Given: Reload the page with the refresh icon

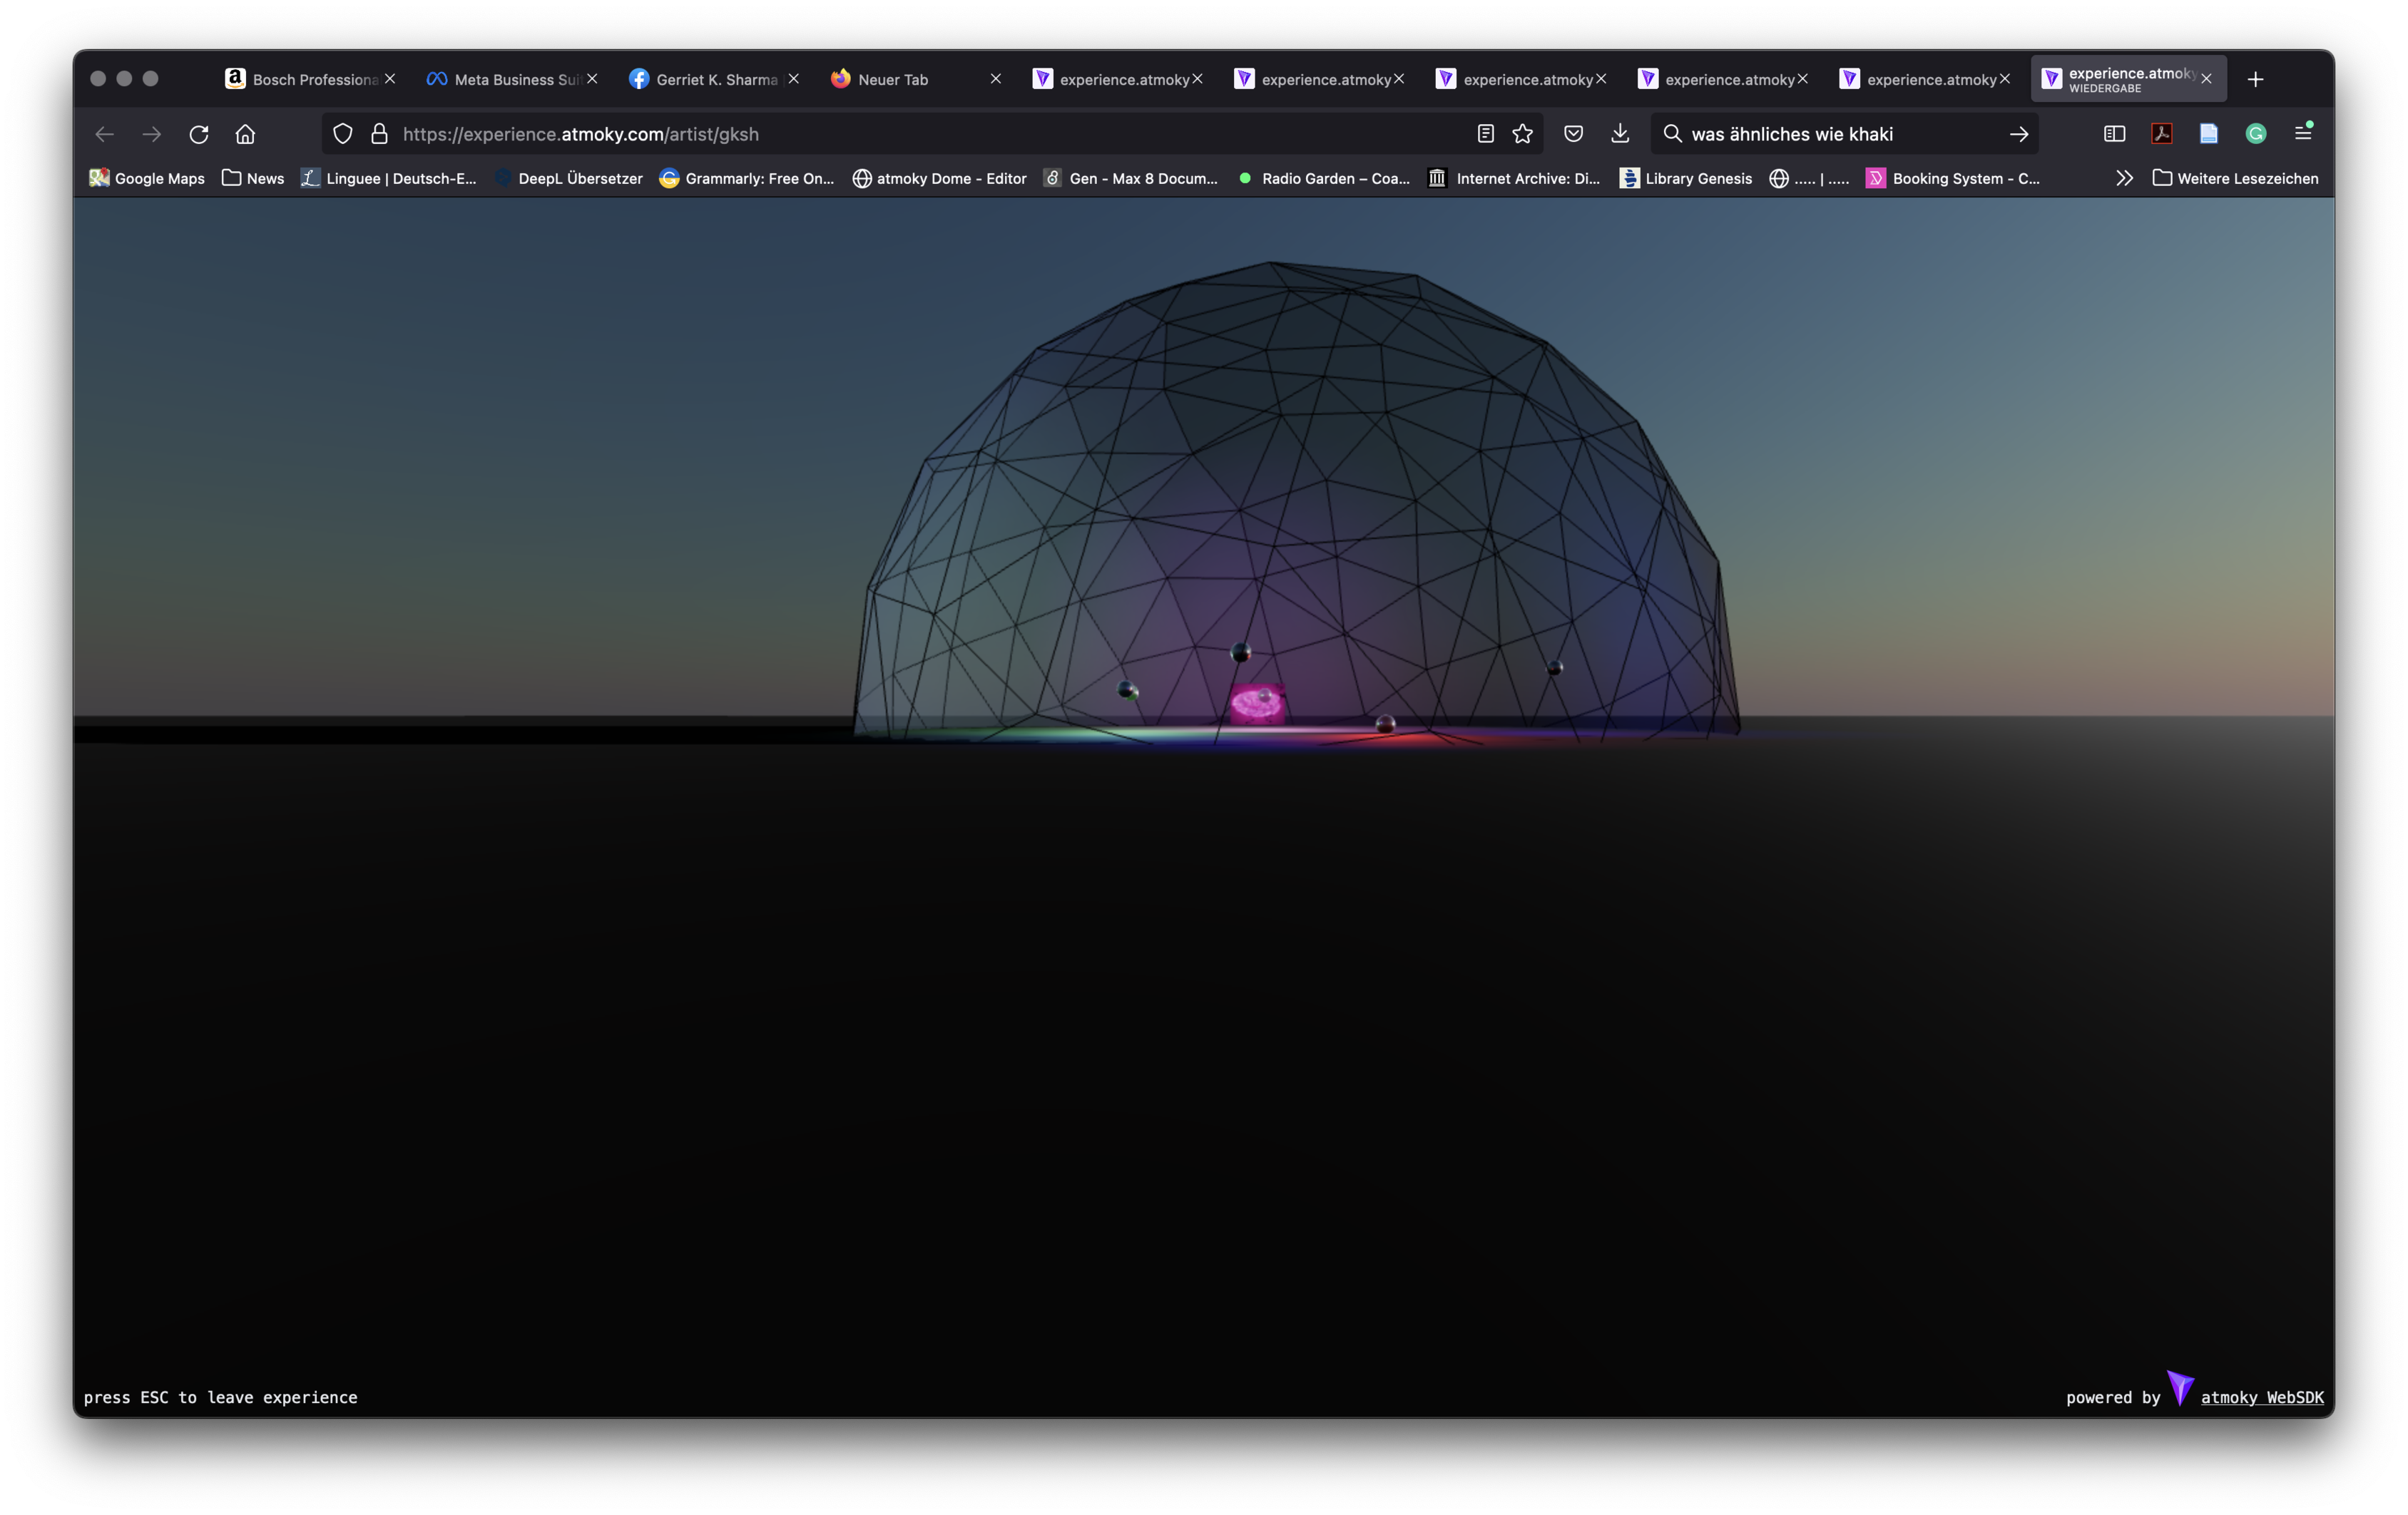Looking at the screenshot, I should (199, 134).
